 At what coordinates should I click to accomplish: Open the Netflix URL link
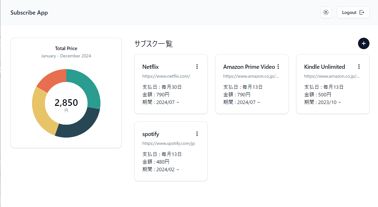pos(166,76)
